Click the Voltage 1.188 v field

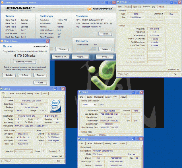coord(43,111)
